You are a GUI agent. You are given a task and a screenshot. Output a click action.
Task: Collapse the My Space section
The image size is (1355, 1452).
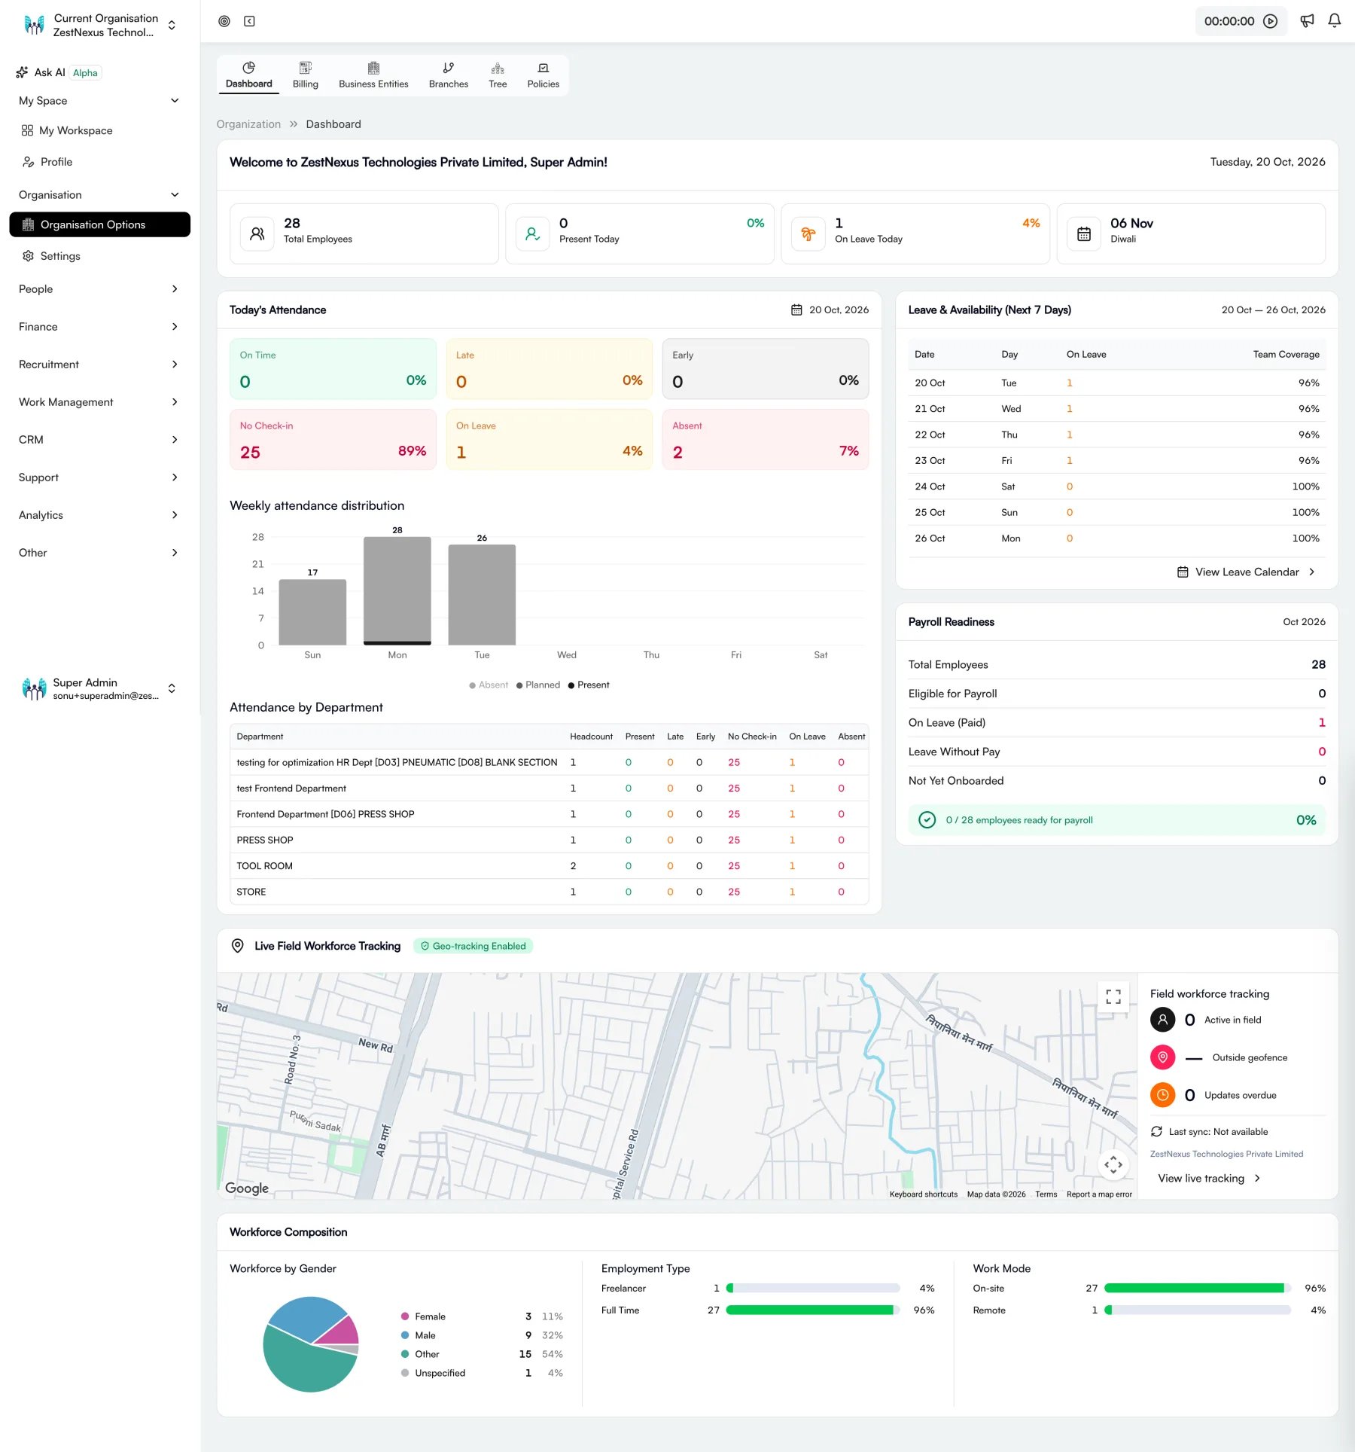(99, 101)
